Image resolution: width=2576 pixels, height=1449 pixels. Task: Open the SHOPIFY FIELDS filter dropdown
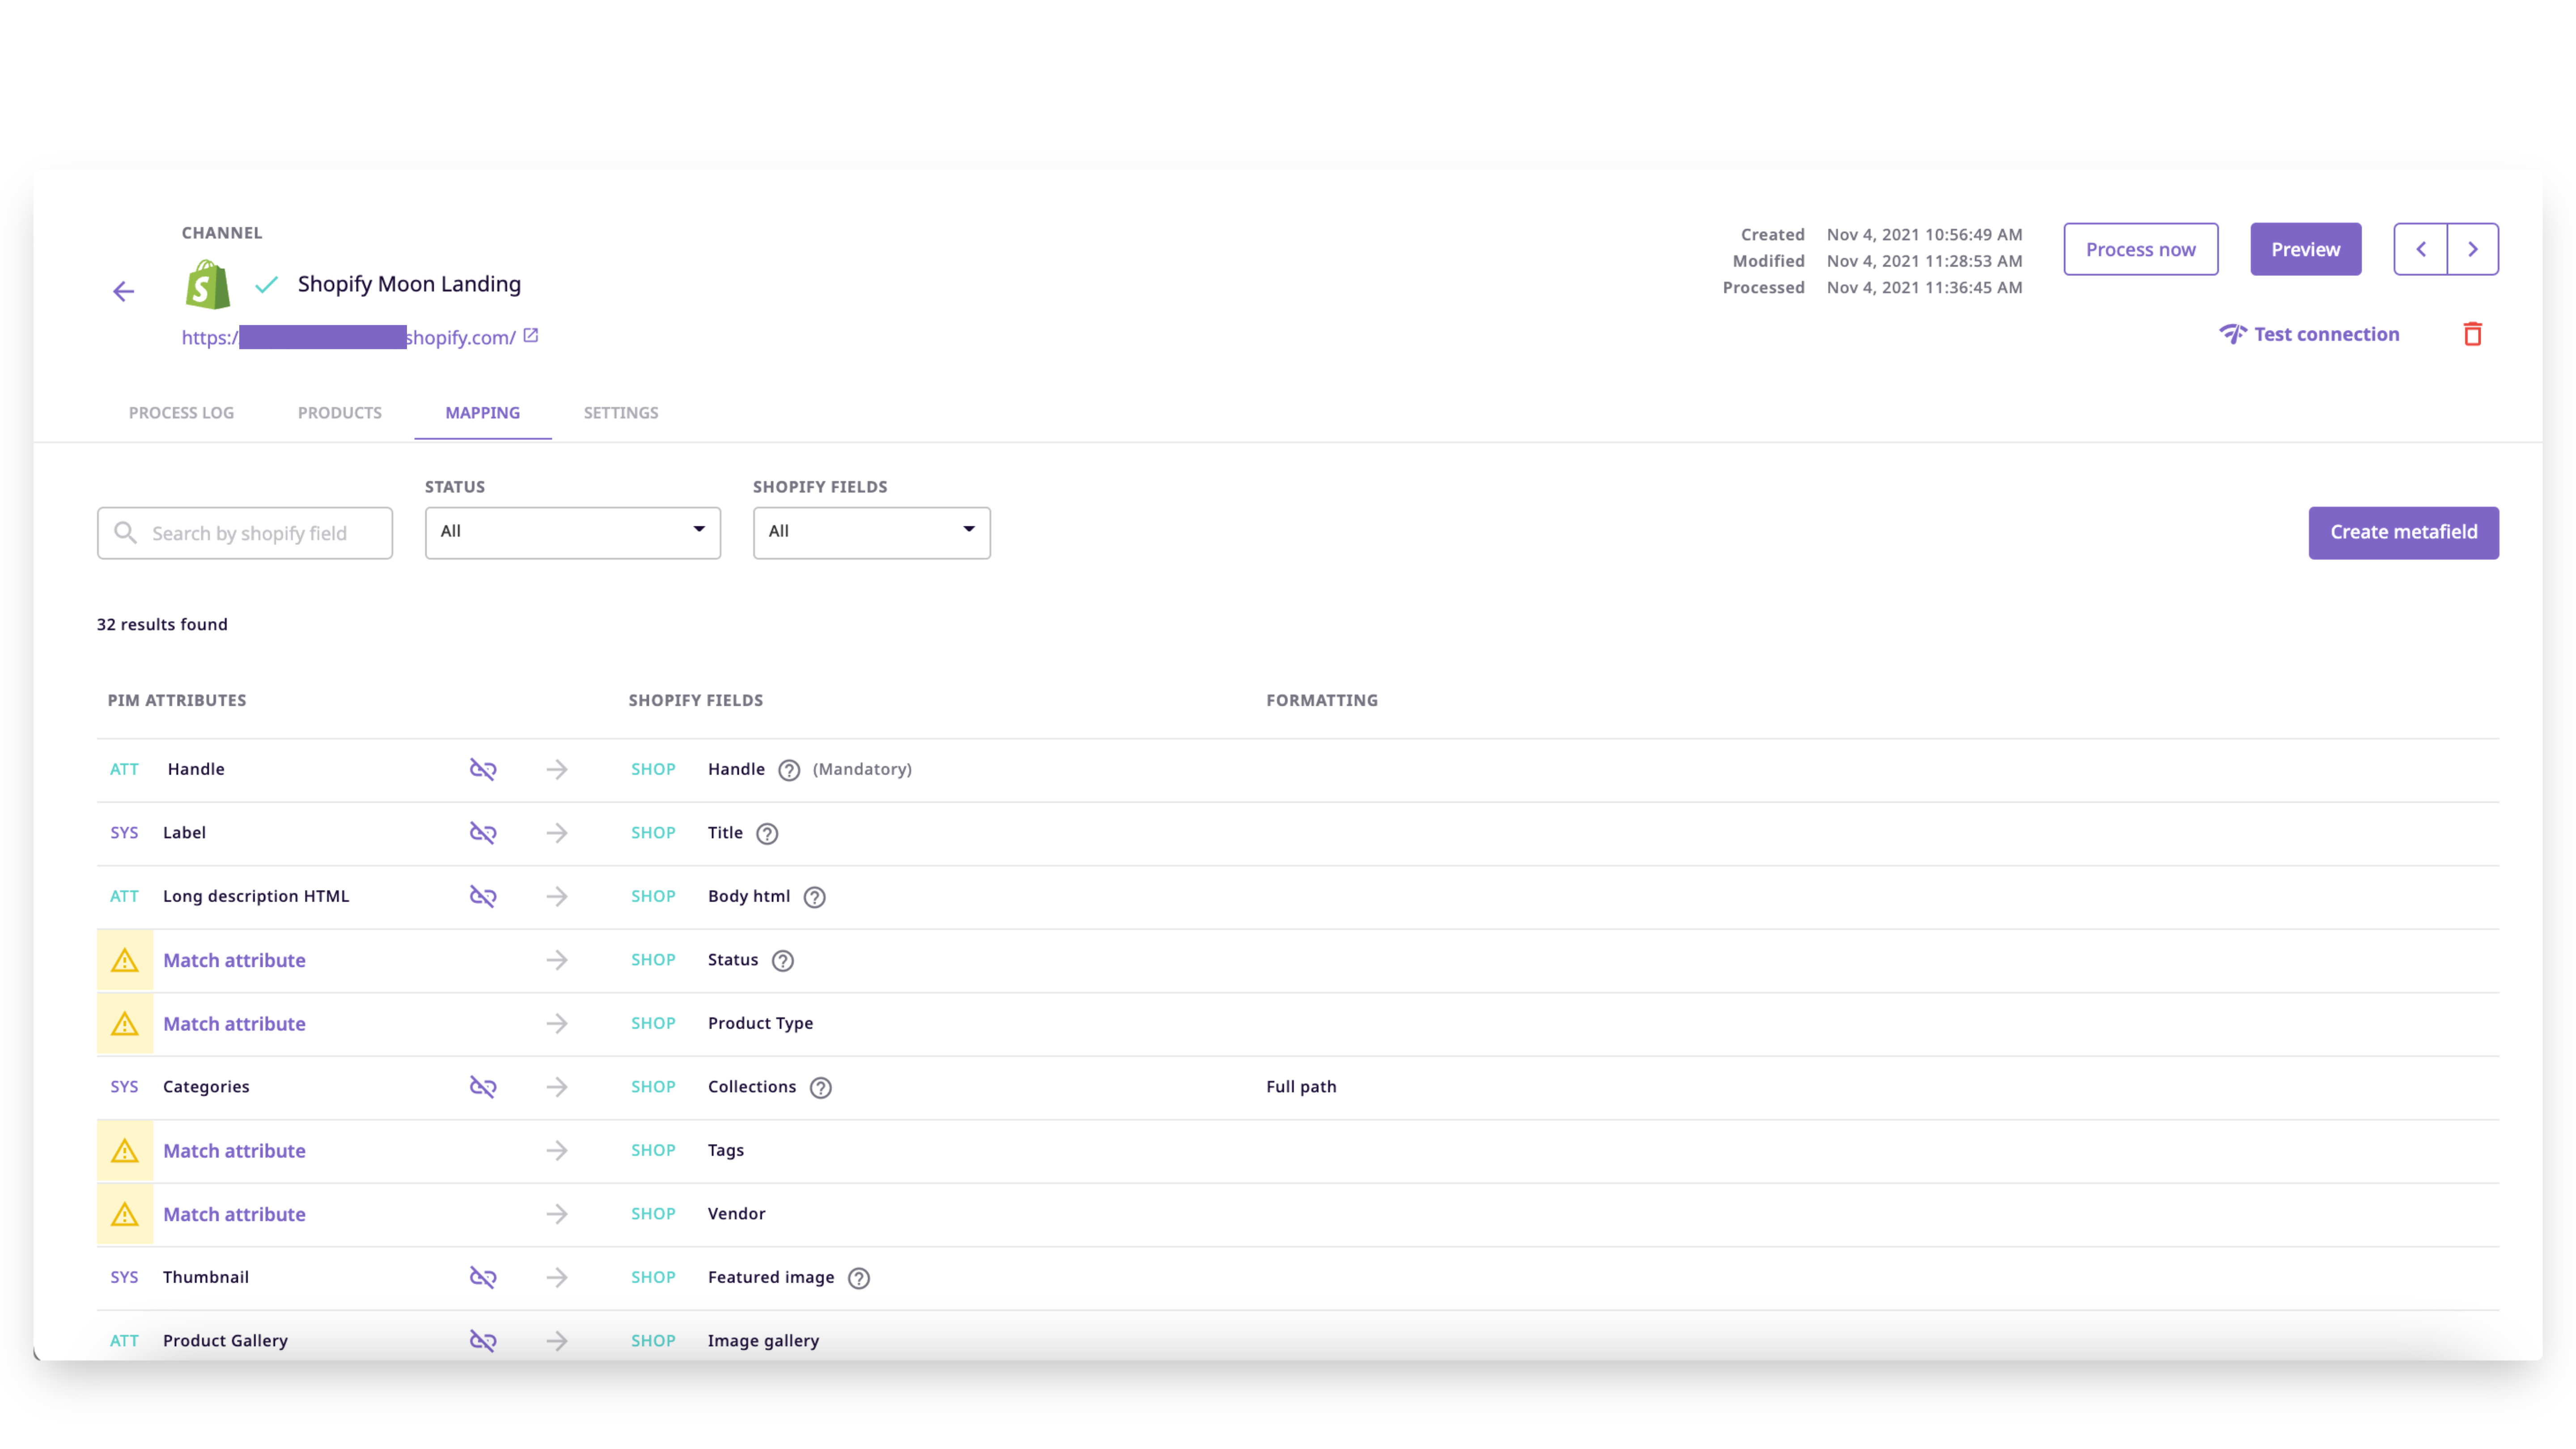click(872, 532)
